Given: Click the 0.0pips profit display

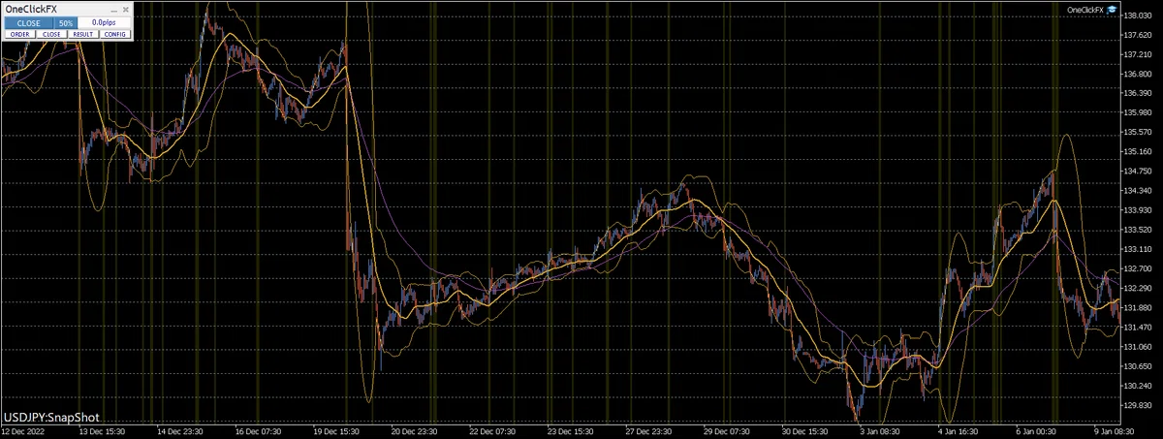Looking at the screenshot, I should tap(104, 23).
